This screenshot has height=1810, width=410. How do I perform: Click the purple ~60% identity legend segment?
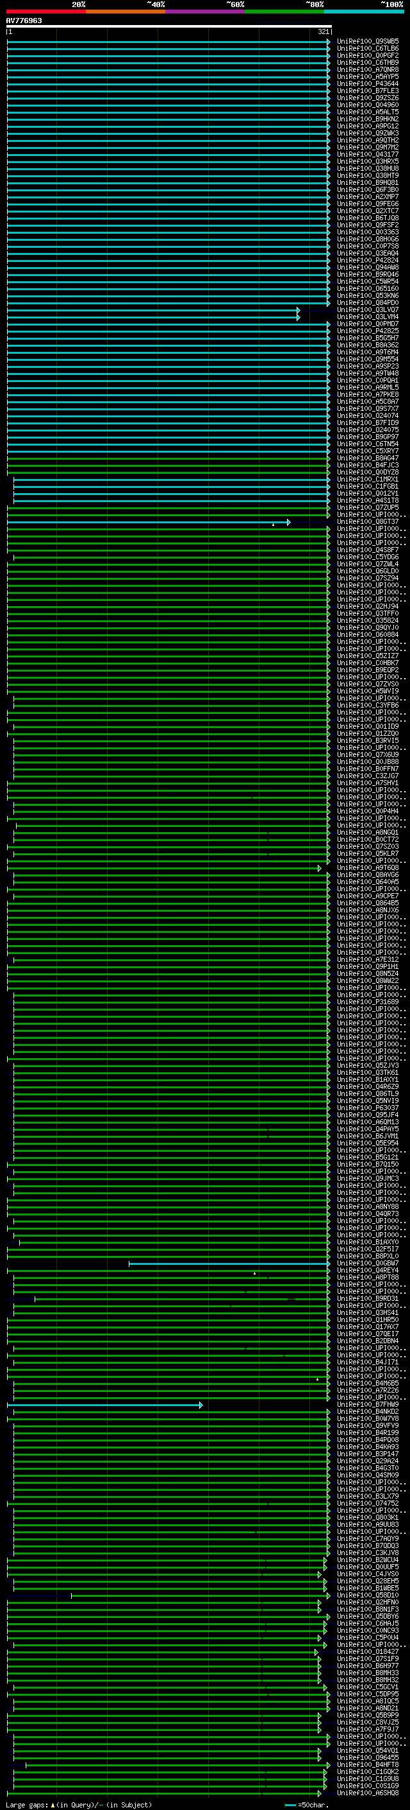pyautogui.click(x=206, y=12)
